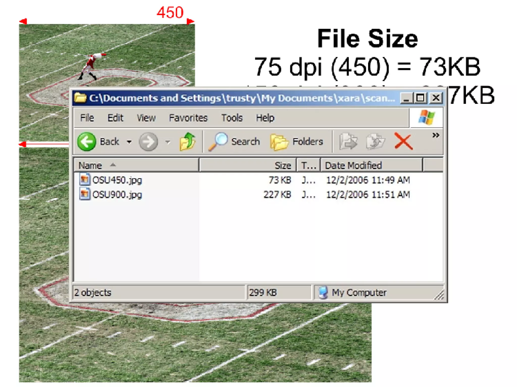Open the Favorites menu

[x=188, y=118]
